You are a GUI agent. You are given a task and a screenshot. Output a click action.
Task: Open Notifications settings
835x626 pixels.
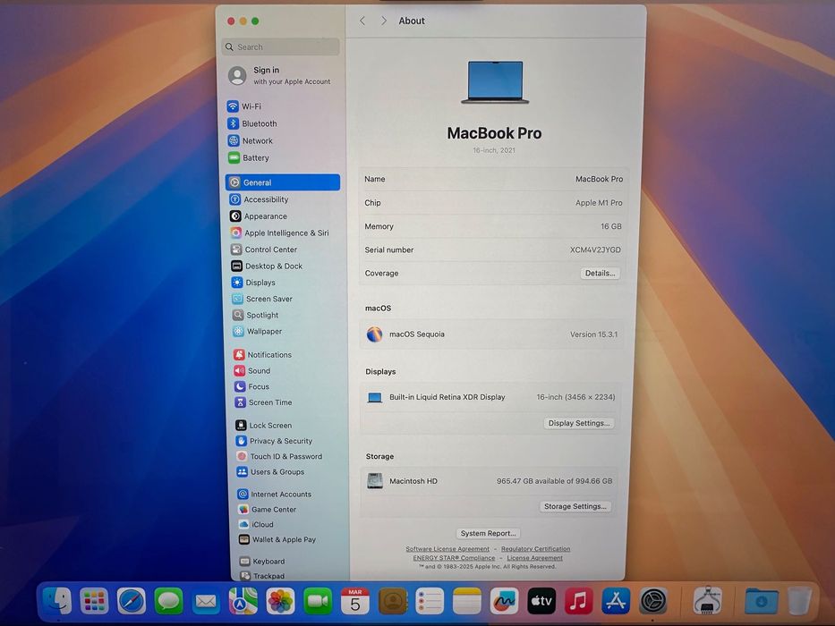click(x=262, y=354)
